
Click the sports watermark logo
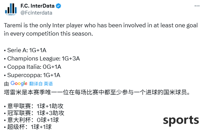181,120
